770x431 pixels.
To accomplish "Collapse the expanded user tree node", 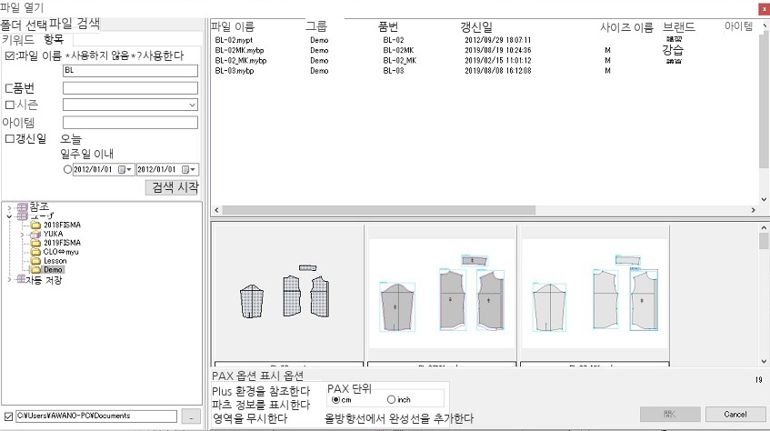I will click(x=9, y=216).
